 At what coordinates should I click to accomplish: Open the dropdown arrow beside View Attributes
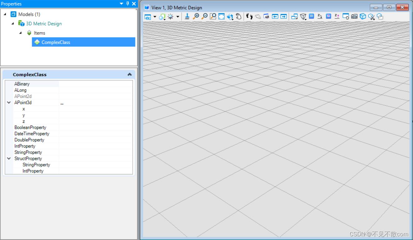154,17
